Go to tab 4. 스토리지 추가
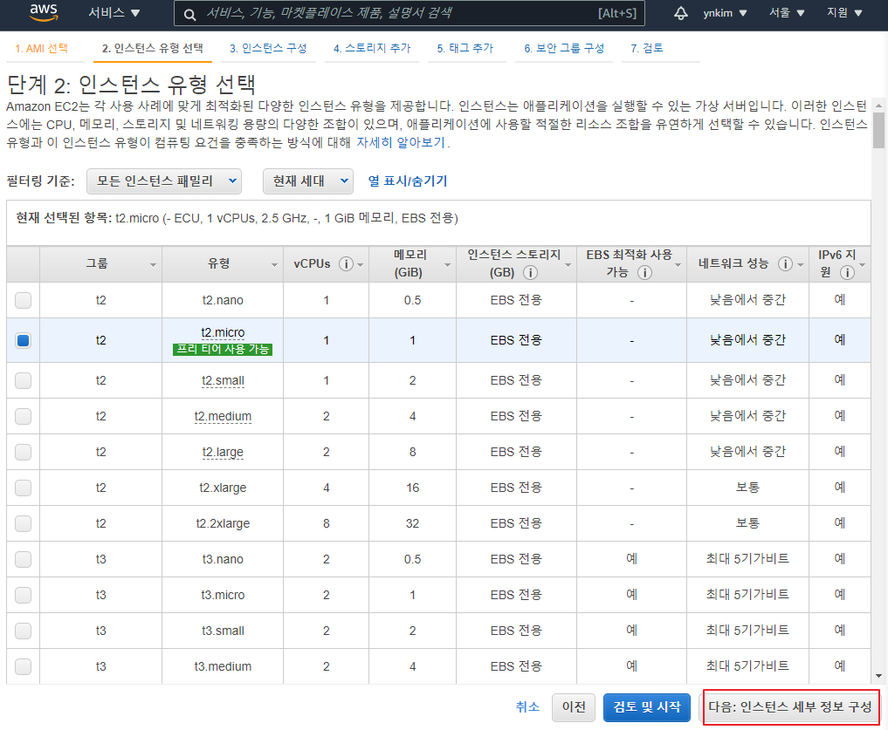 (x=372, y=49)
